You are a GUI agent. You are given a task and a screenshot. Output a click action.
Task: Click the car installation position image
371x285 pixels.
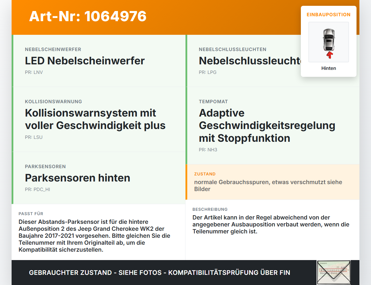329,42
